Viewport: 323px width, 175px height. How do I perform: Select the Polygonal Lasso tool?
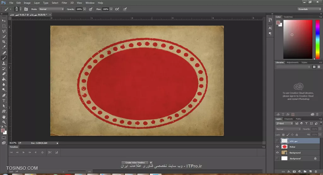(4, 31)
